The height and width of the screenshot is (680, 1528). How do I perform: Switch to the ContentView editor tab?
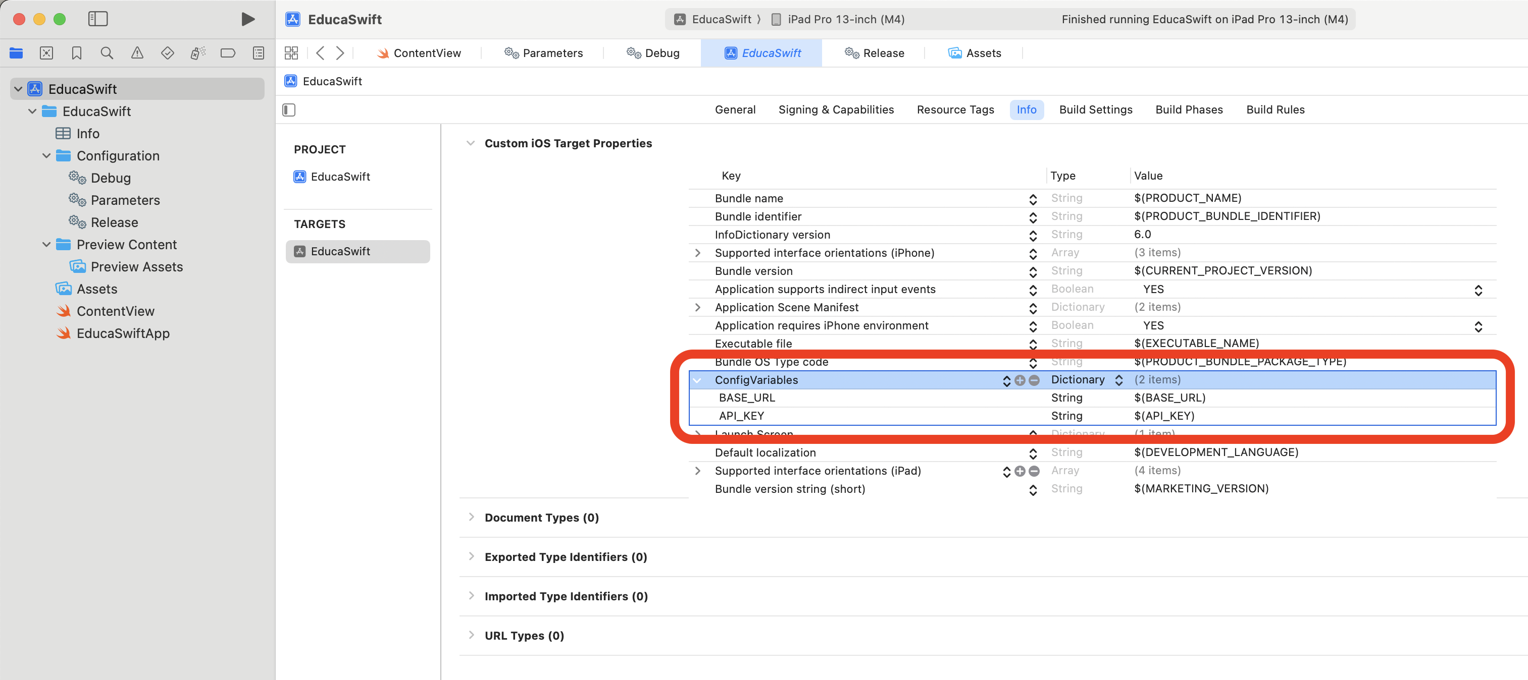click(x=419, y=53)
